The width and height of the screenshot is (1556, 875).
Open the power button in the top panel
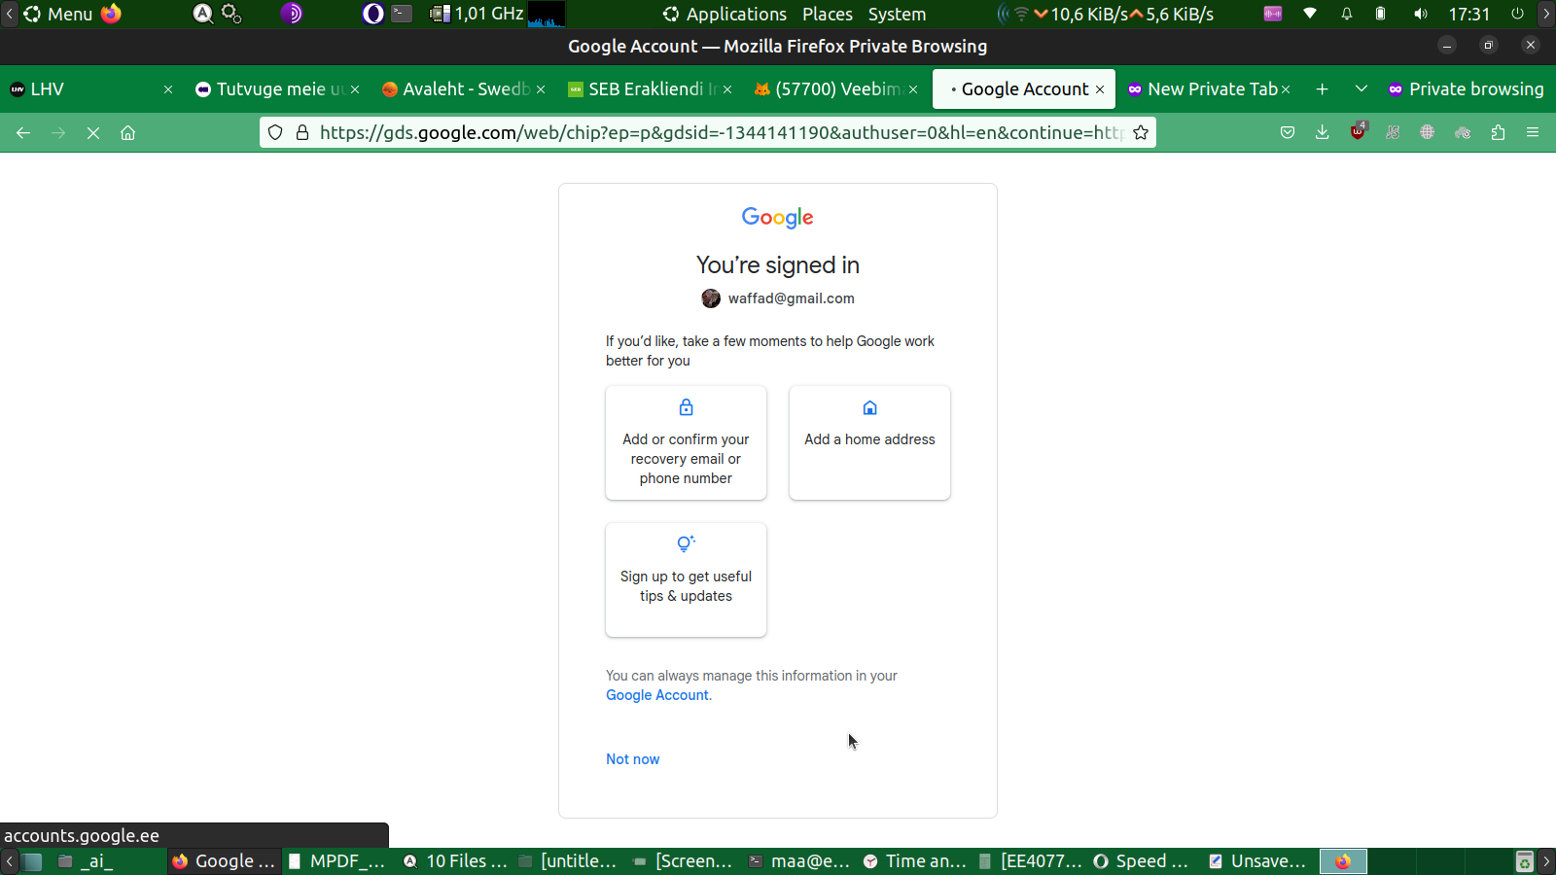pyautogui.click(x=1517, y=14)
